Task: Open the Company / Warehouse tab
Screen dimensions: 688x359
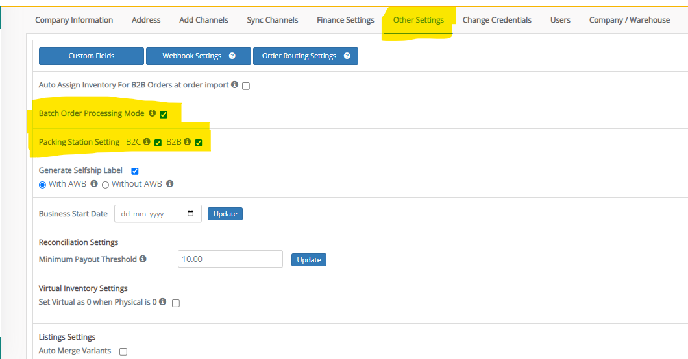Action: [x=629, y=20]
